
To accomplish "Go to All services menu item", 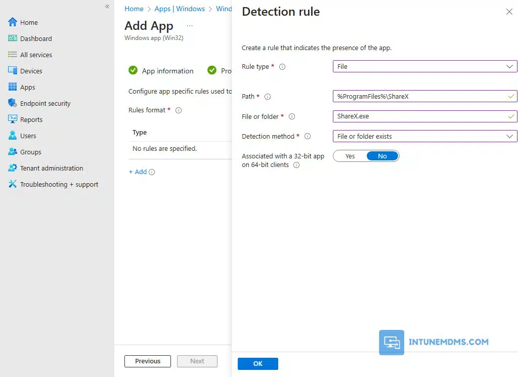I will point(36,55).
